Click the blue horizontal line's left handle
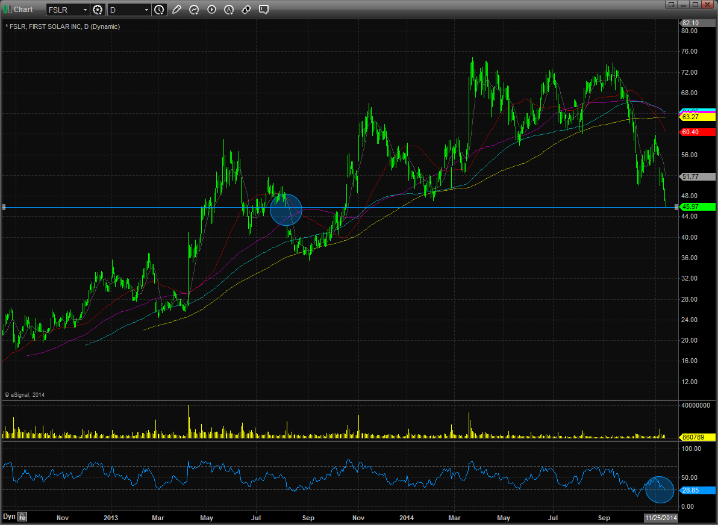The height and width of the screenshot is (525, 718). click(x=4, y=207)
